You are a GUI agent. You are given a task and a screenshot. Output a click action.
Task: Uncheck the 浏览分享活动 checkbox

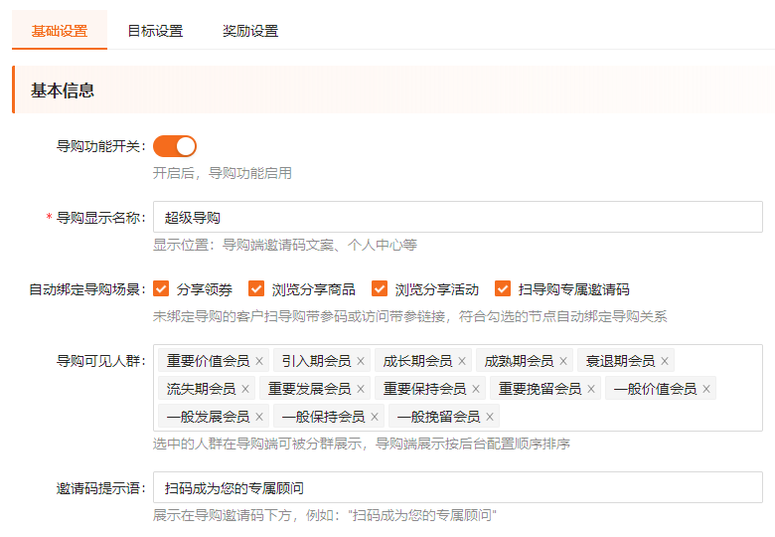[380, 289]
